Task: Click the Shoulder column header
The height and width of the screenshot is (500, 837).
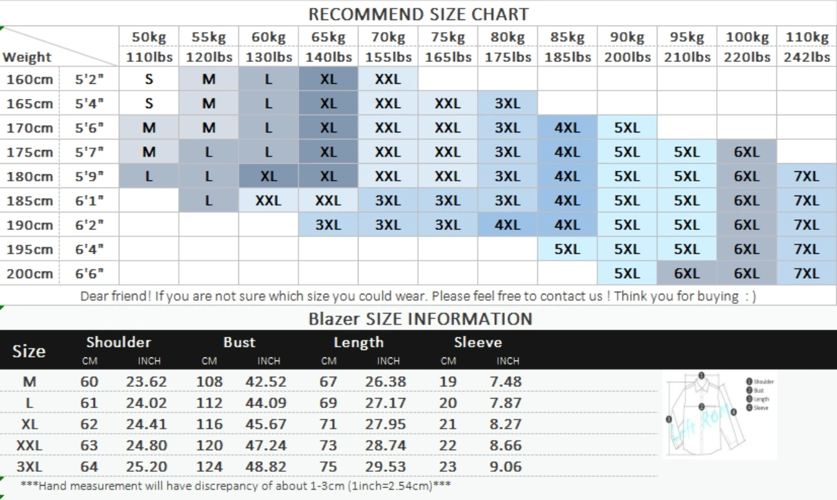Action: [x=119, y=342]
